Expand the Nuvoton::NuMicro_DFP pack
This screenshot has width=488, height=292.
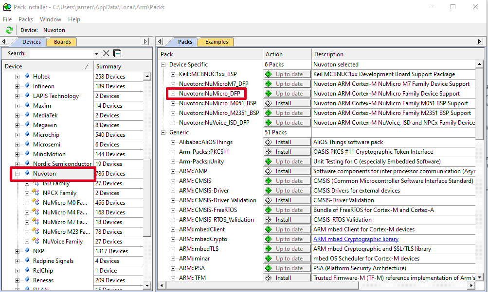coord(173,94)
